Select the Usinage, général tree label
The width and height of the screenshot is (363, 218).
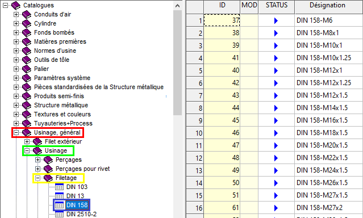(x=57, y=133)
